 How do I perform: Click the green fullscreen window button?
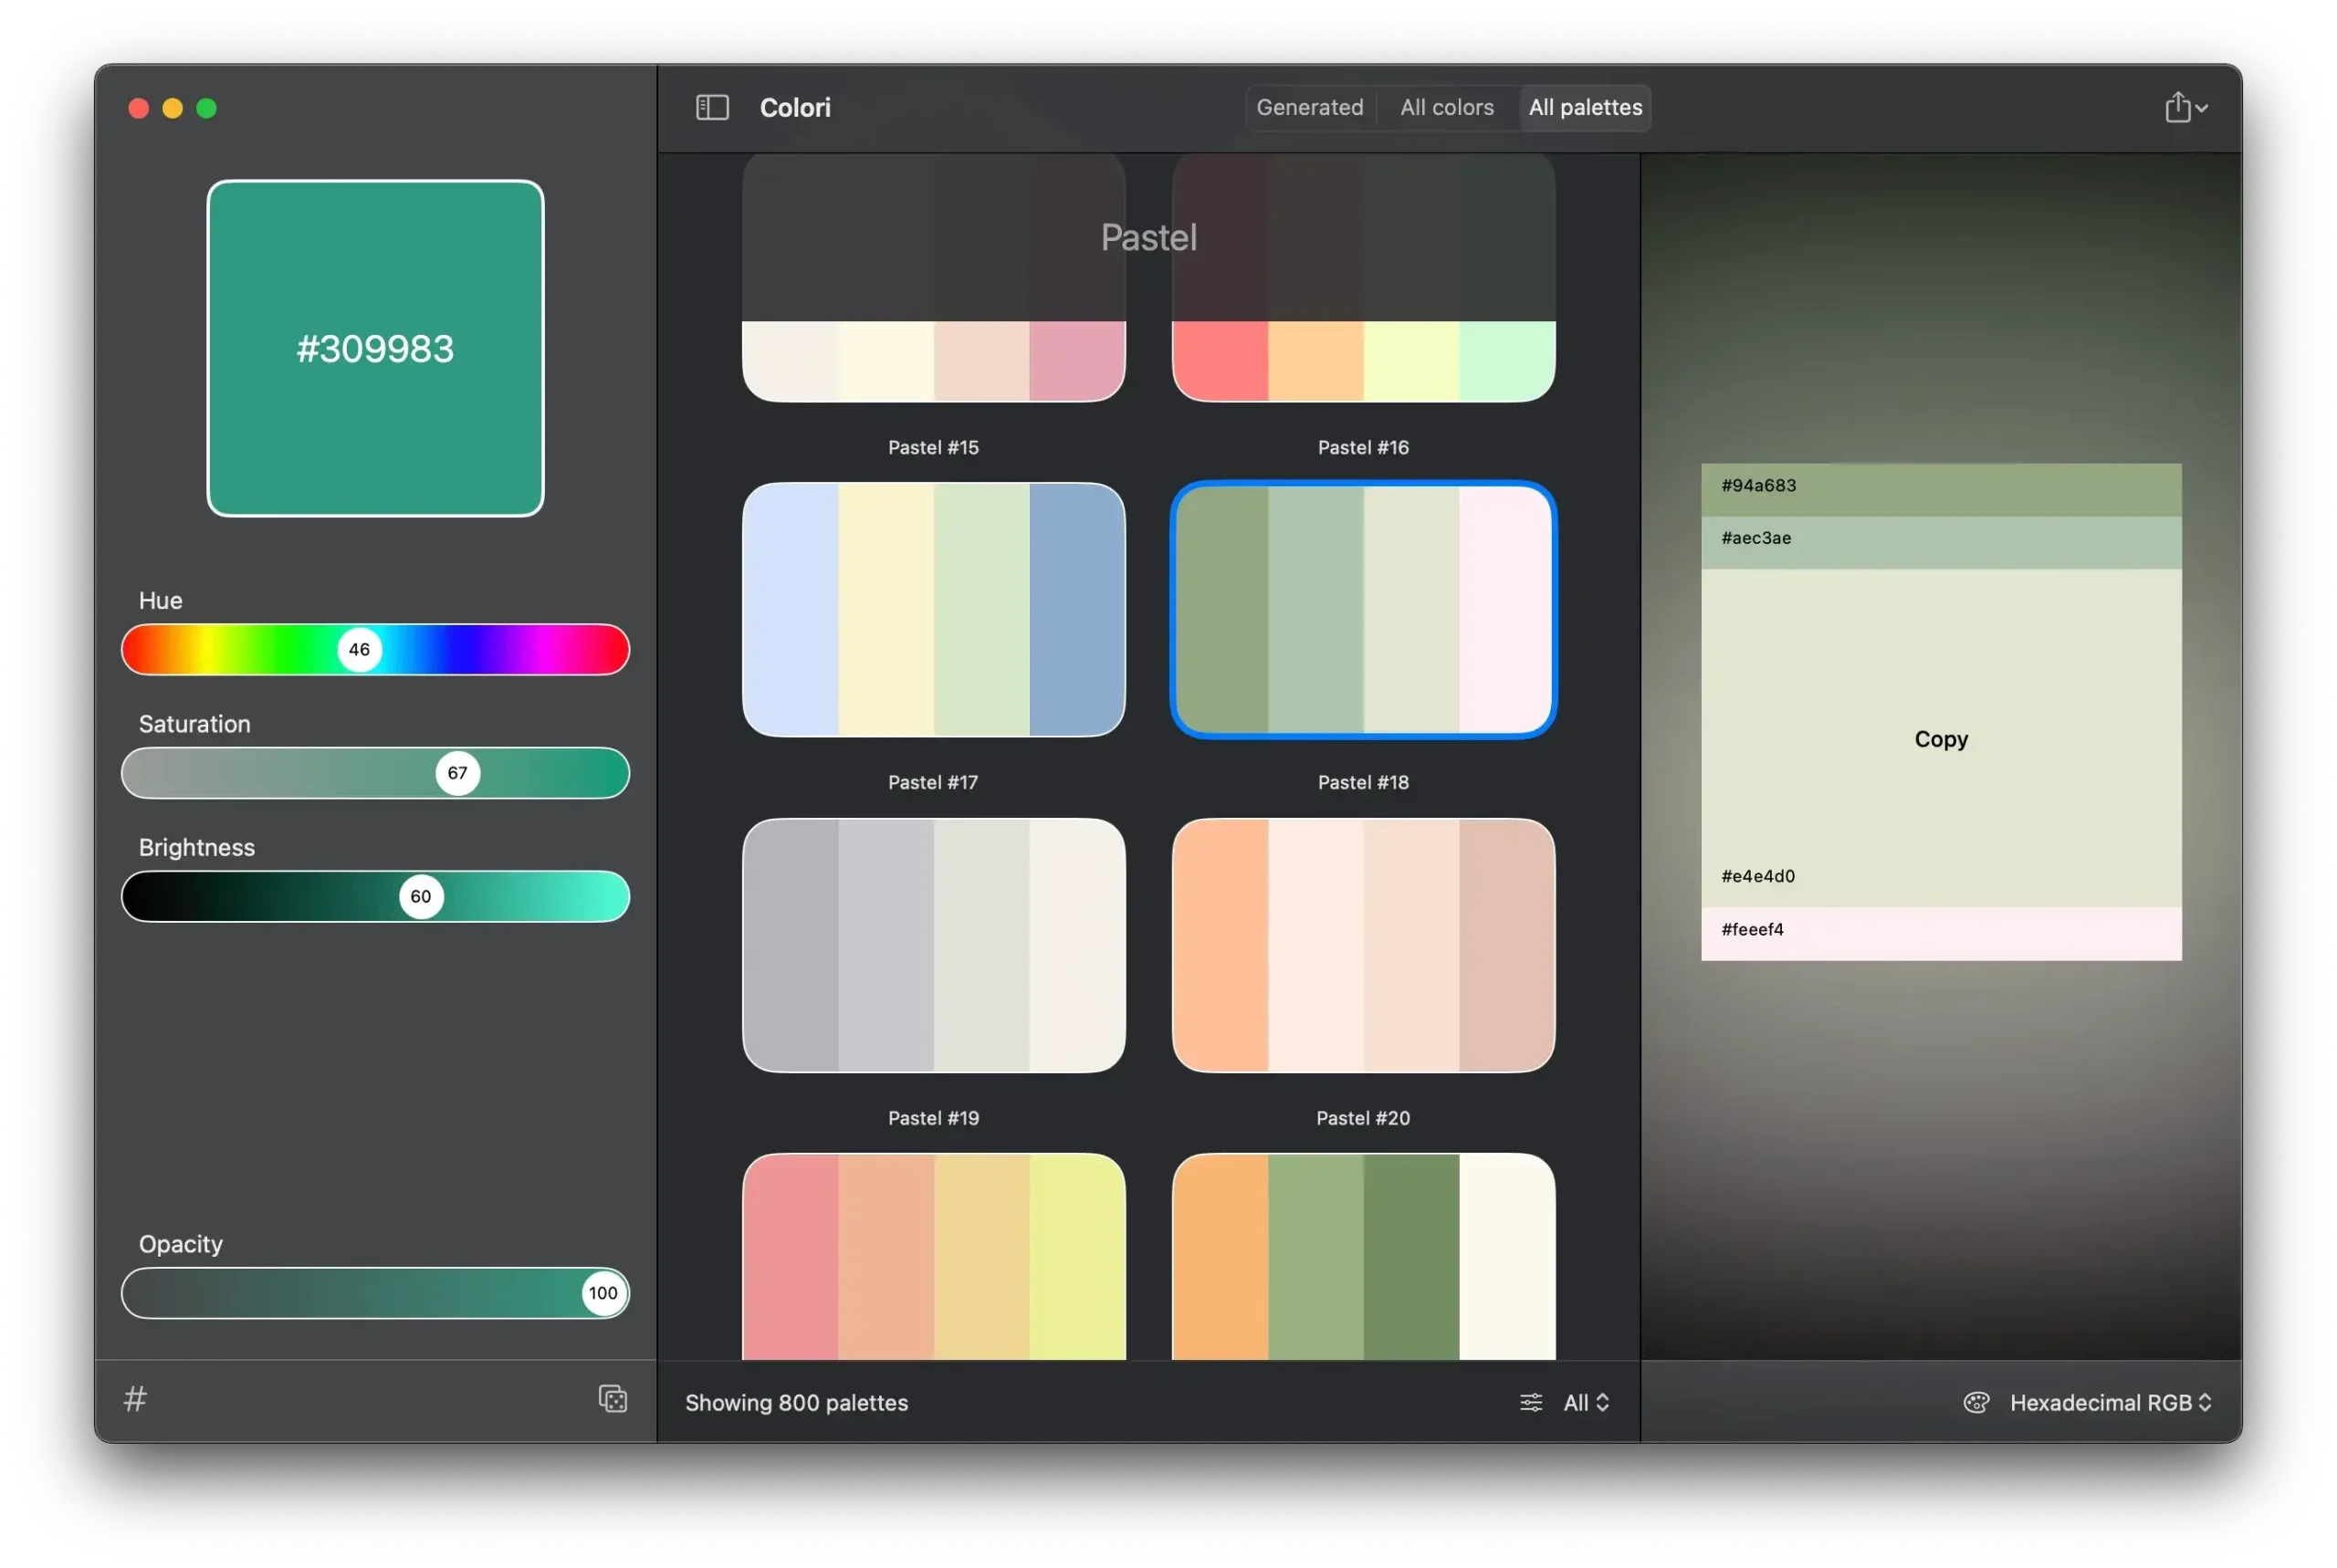click(x=207, y=108)
